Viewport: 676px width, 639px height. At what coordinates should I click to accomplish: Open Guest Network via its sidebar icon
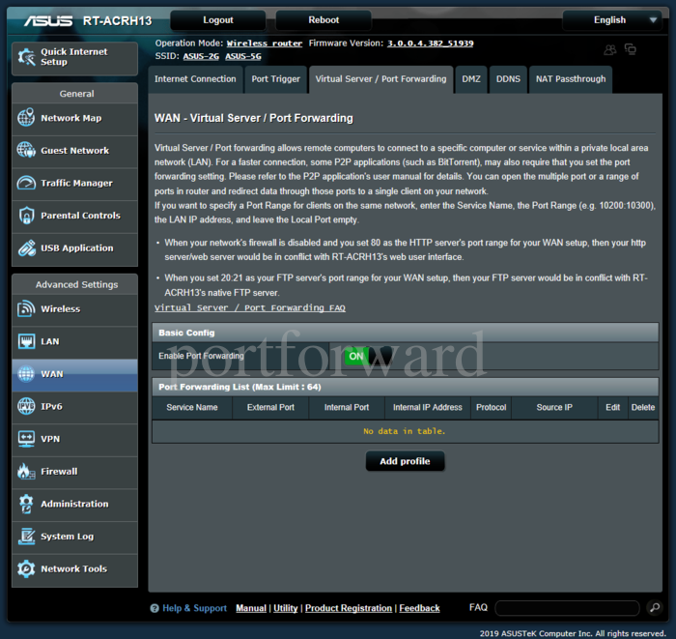tap(26, 151)
